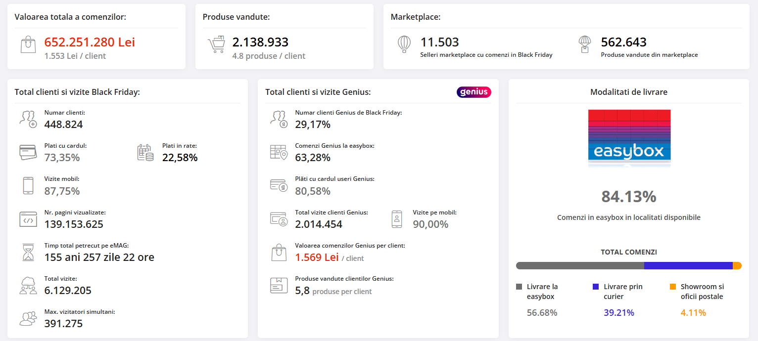Click the Genius card payments value 80,58%
Viewport: 758px width, 341px height.
tap(313, 191)
